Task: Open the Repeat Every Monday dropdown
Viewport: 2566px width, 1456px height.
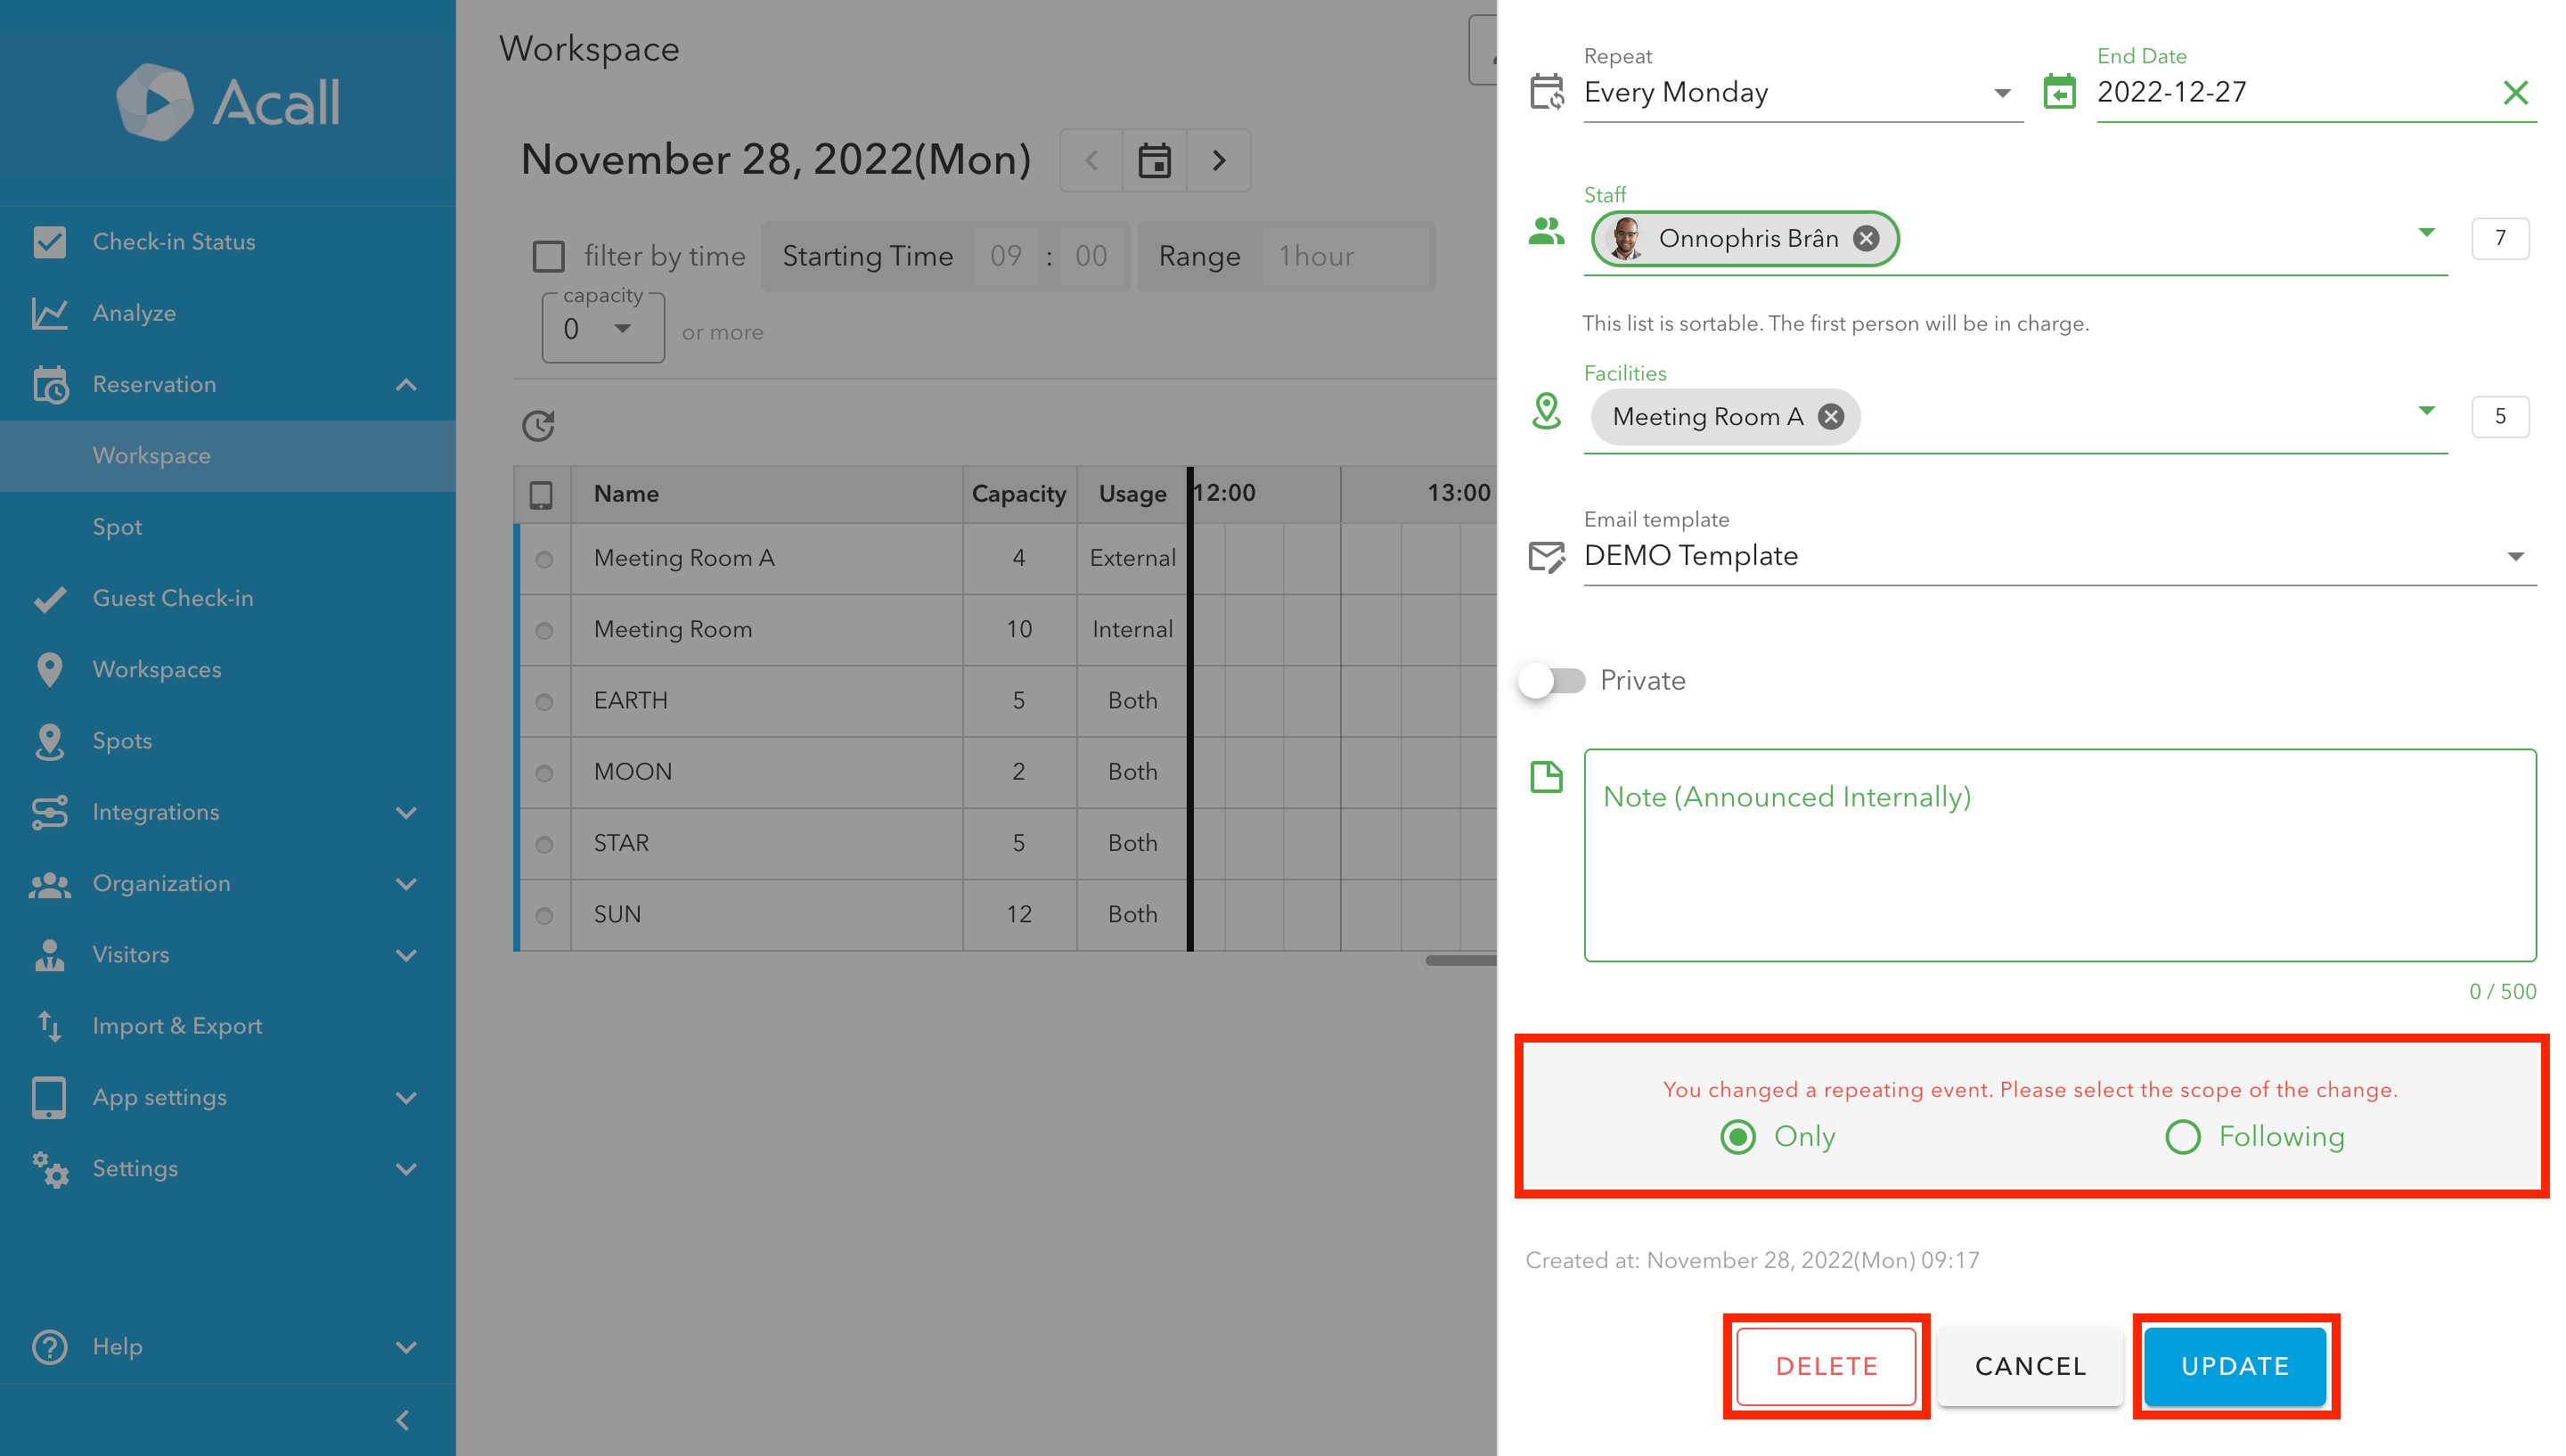Action: click(x=1799, y=93)
